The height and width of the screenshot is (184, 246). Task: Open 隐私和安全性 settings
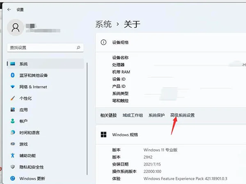pyautogui.click(x=46, y=167)
